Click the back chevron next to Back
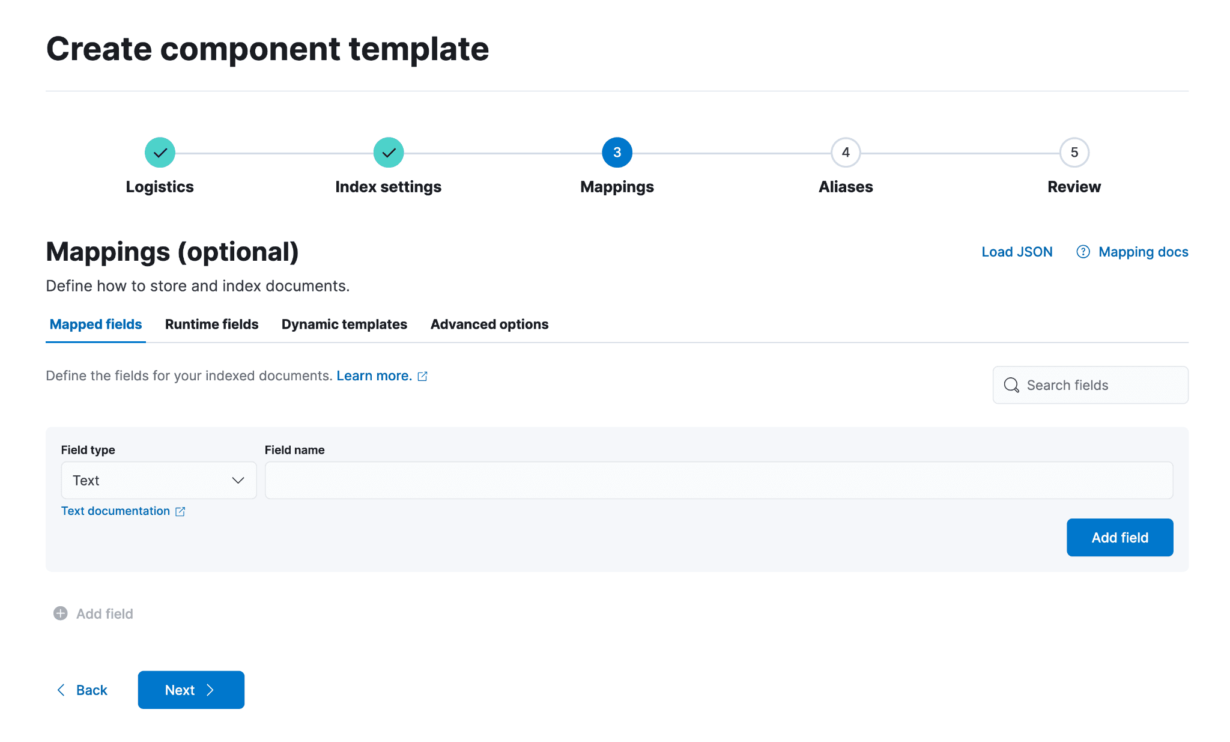The height and width of the screenshot is (742, 1230). [x=61, y=690]
